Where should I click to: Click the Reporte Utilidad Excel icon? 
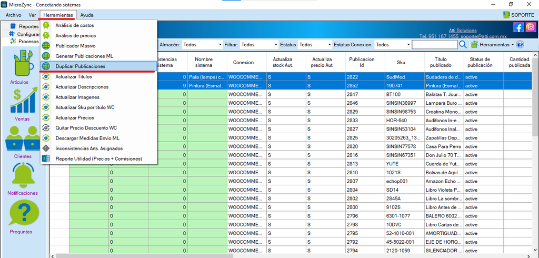point(46,158)
